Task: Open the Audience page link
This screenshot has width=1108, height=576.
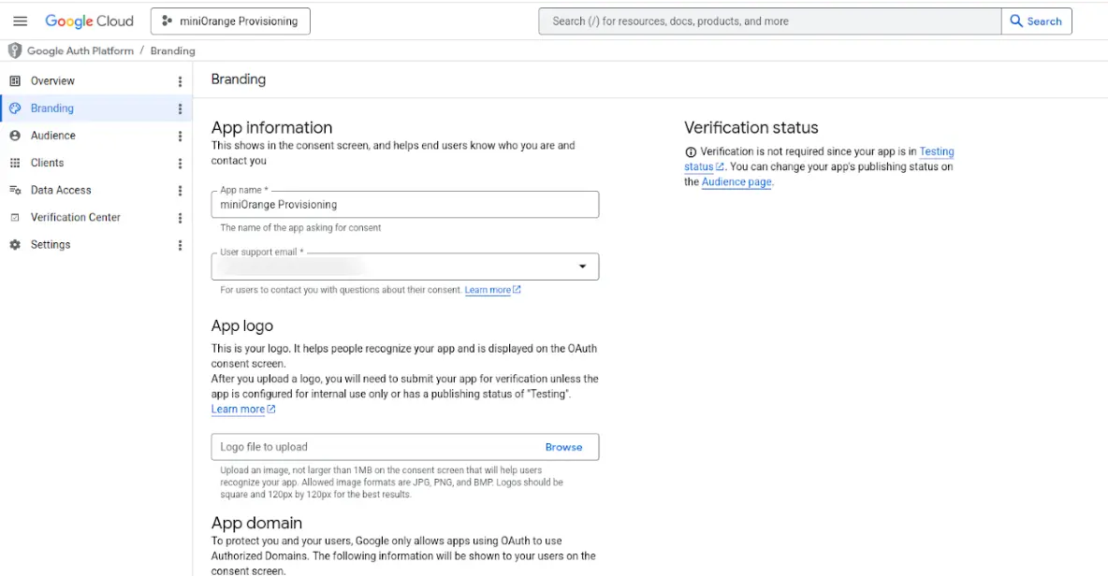Action: [x=736, y=182]
